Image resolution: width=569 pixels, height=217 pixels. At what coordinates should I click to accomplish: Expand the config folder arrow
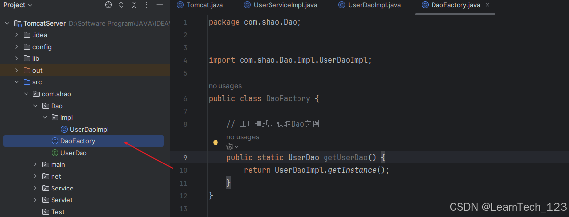click(17, 47)
